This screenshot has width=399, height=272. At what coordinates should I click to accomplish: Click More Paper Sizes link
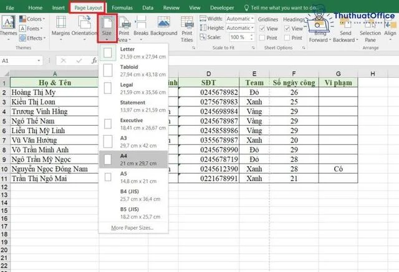click(x=132, y=228)
